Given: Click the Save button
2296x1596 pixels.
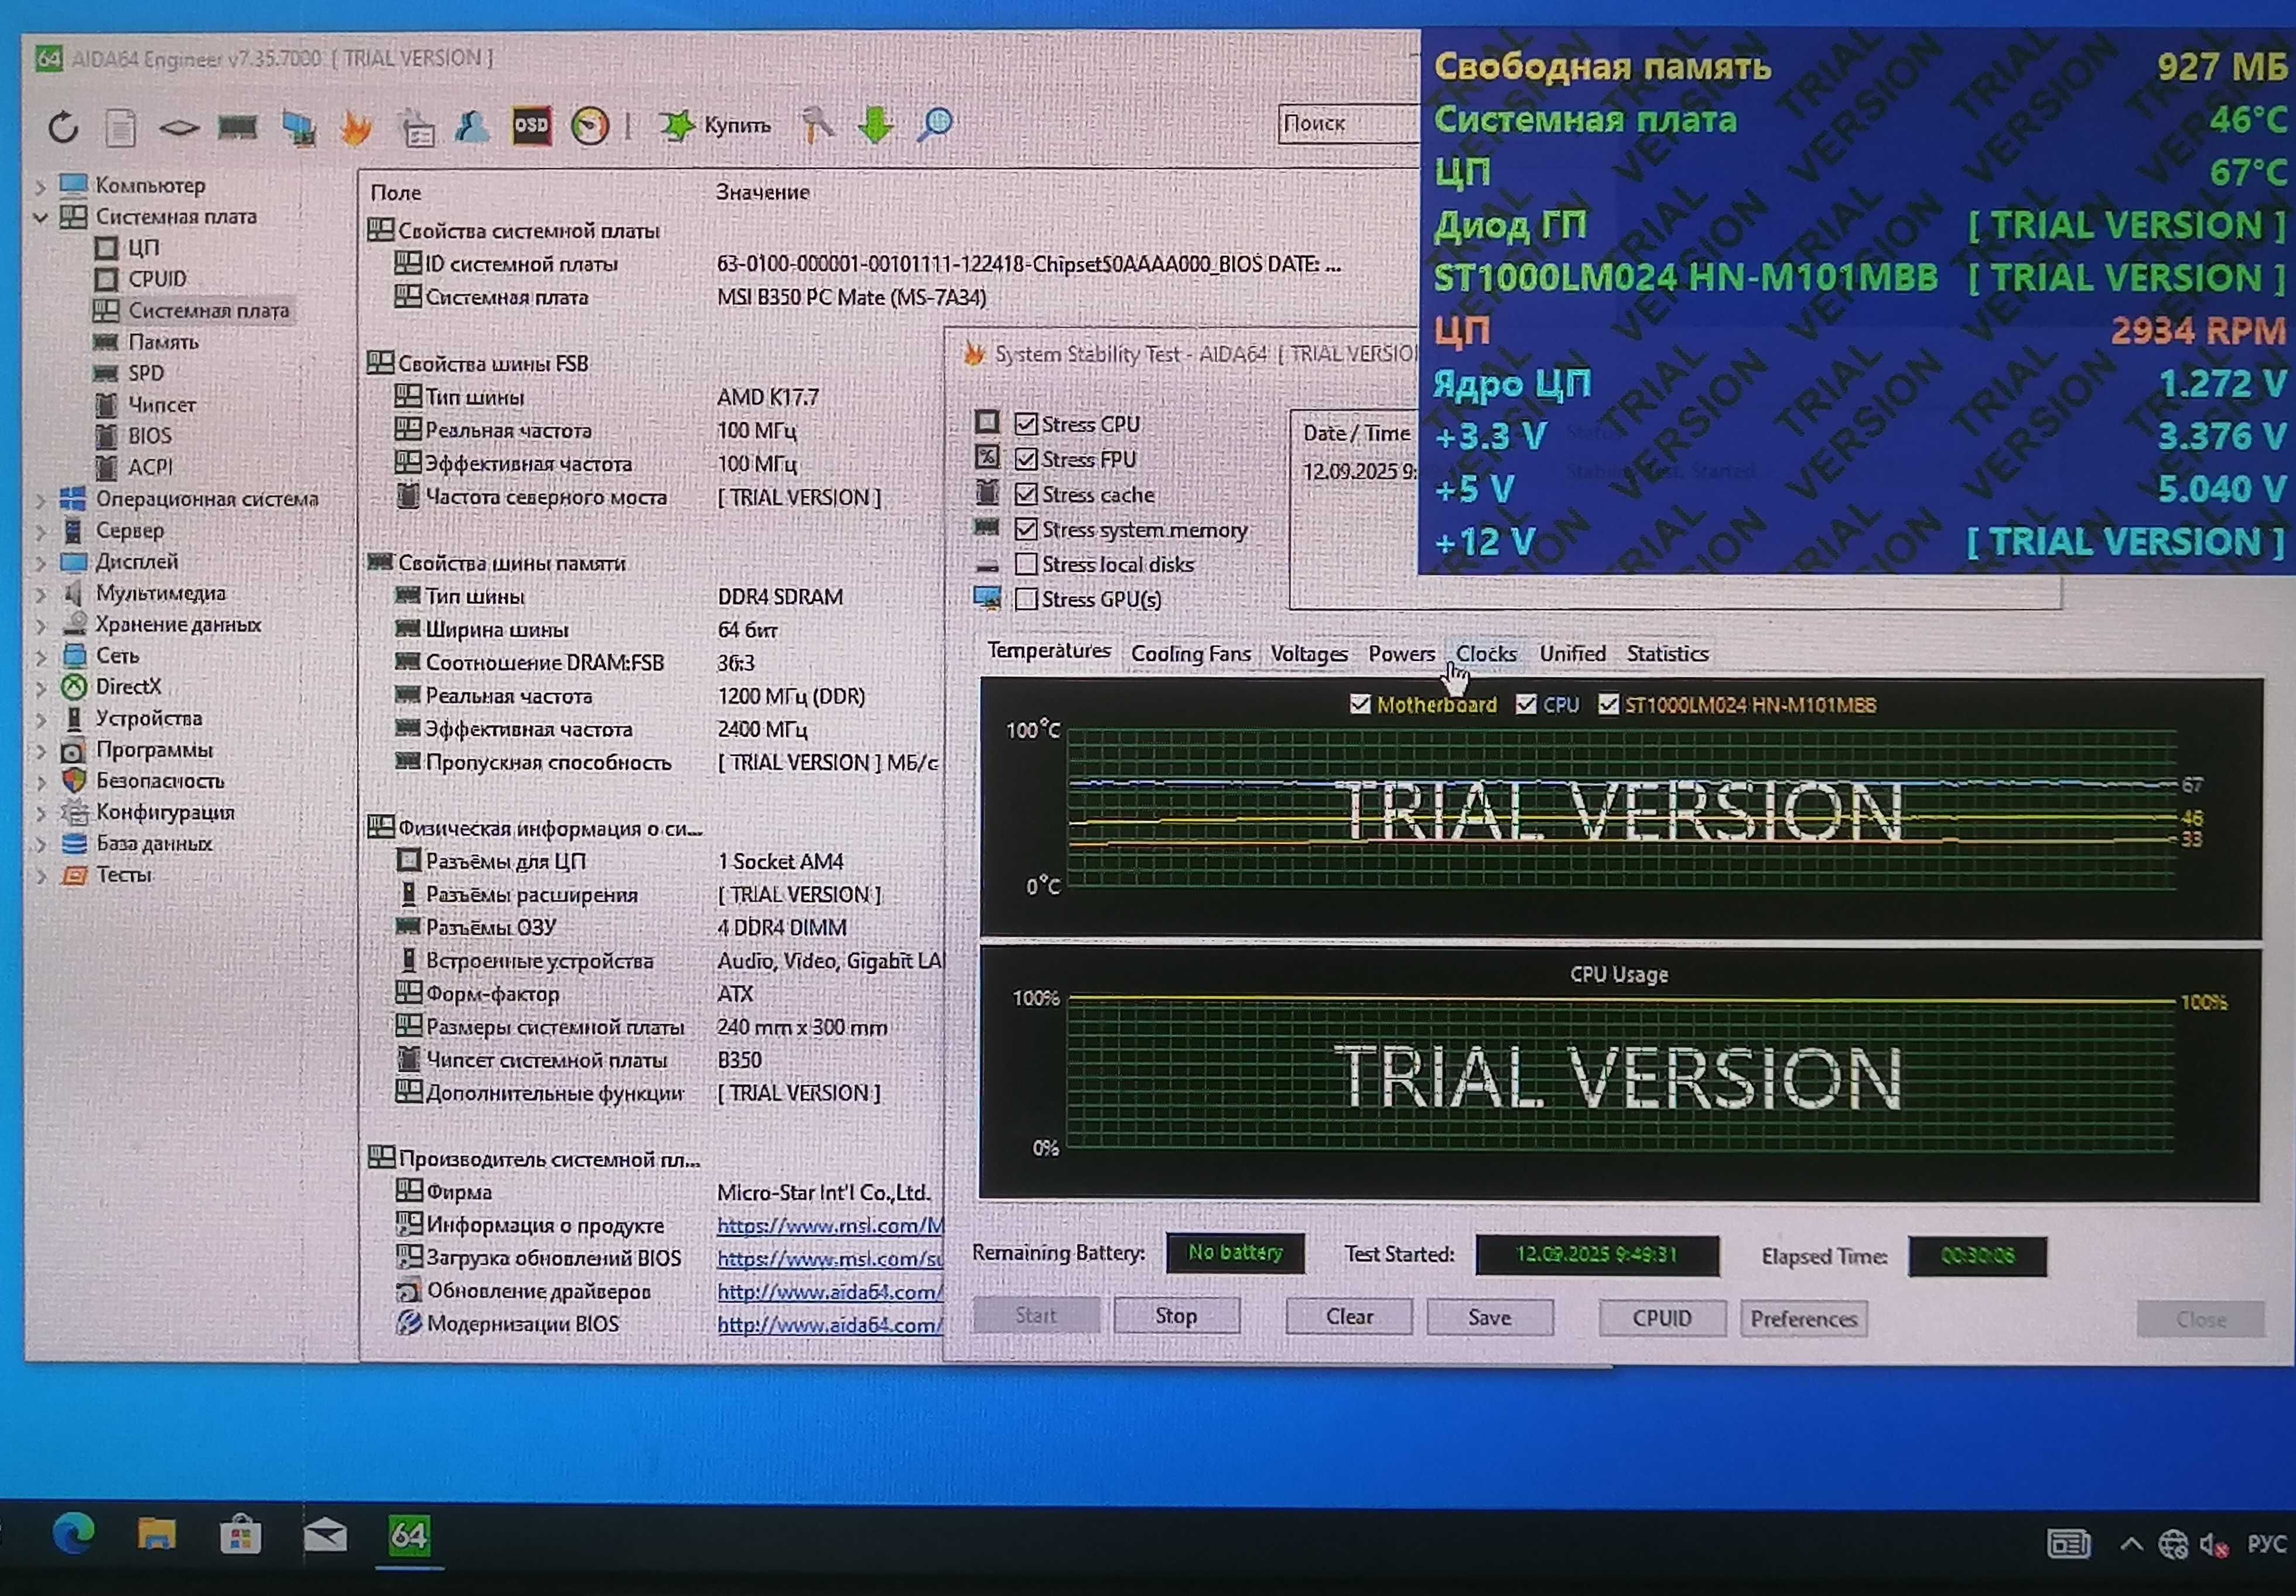Looking at the screenshot, I should click(1489, 1318).
